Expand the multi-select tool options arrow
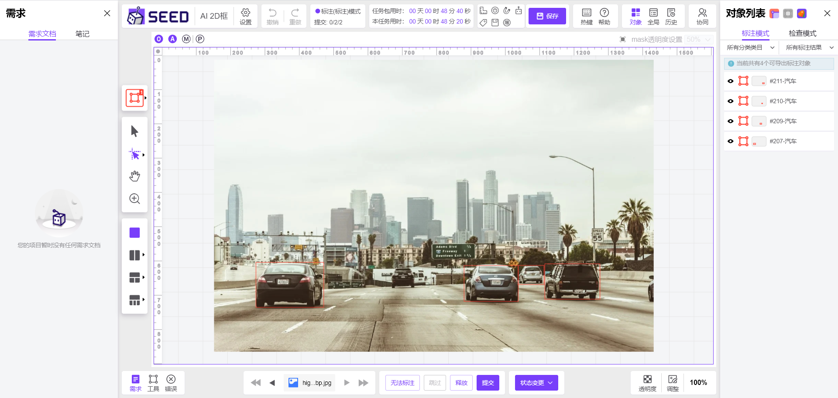Screen dimensions: 838x398 [144, 155]
